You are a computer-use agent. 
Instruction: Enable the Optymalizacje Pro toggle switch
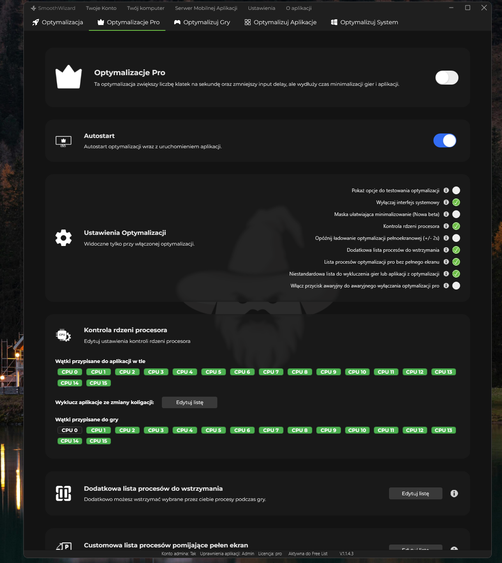click(x=447, y=78)
